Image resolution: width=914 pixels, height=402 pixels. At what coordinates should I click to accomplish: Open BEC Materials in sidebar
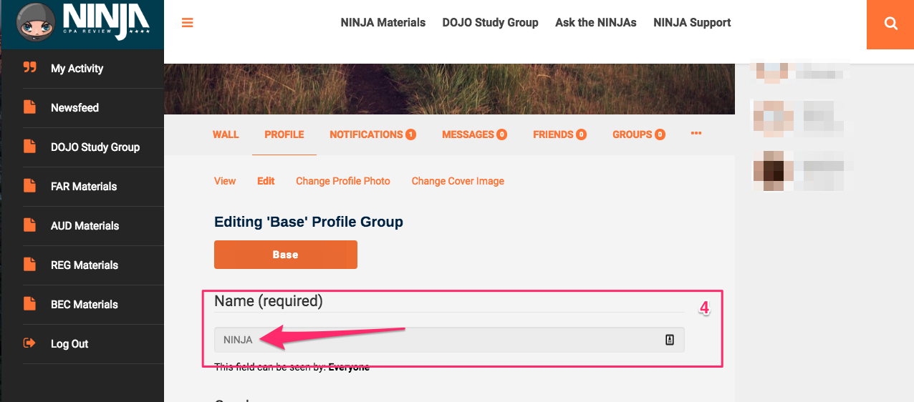(85, 305)
